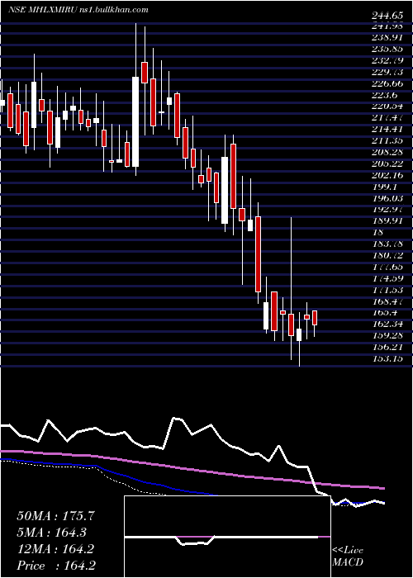Click the tallest white candlestick reaching 241

pyautogui.click(x=135, y=121)
